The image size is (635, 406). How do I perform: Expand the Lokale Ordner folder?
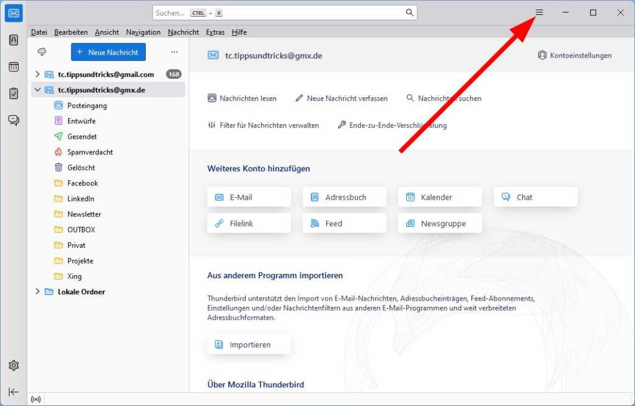(x=37, y=292)
